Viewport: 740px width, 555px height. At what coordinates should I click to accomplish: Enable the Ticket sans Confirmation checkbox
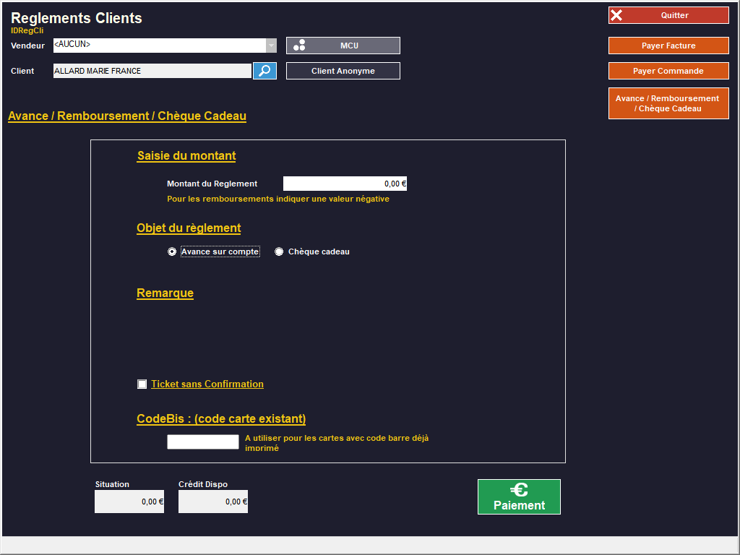pyautogui.click(x=142, y=384)
